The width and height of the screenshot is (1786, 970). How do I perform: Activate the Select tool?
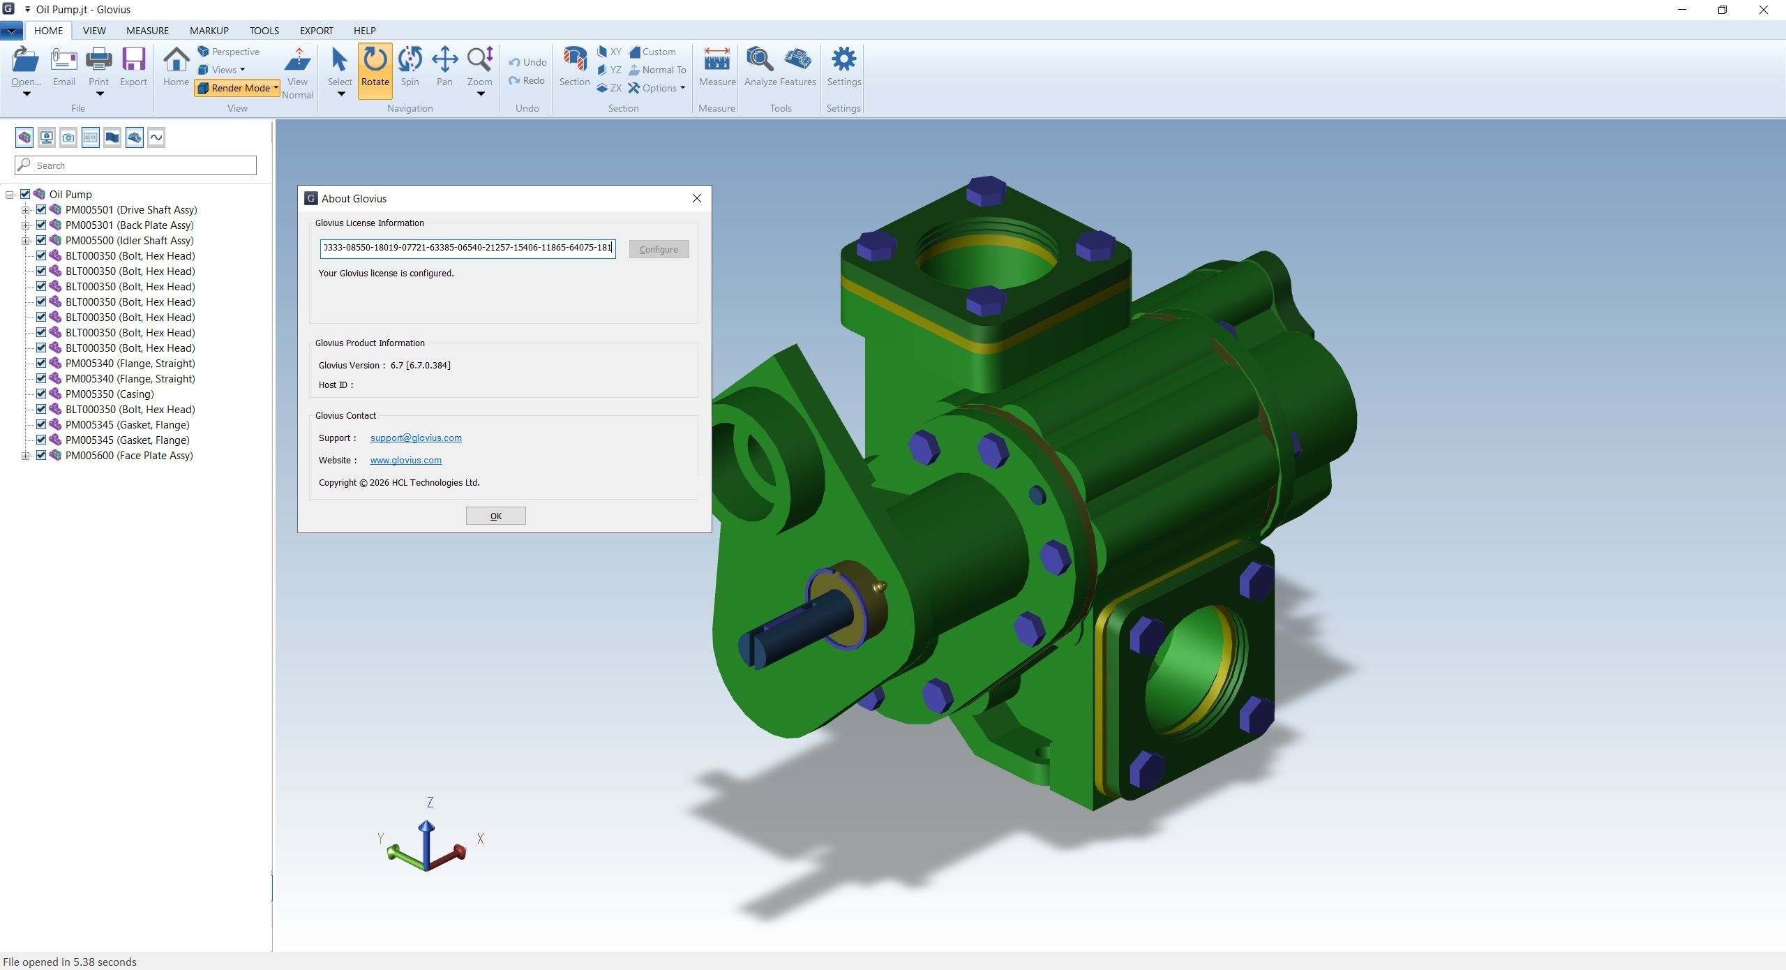click(340, 66)
